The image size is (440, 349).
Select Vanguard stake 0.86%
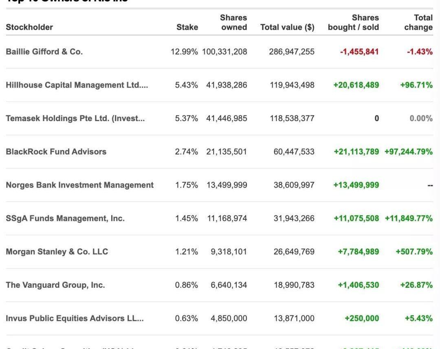click(x=187, y=285)
